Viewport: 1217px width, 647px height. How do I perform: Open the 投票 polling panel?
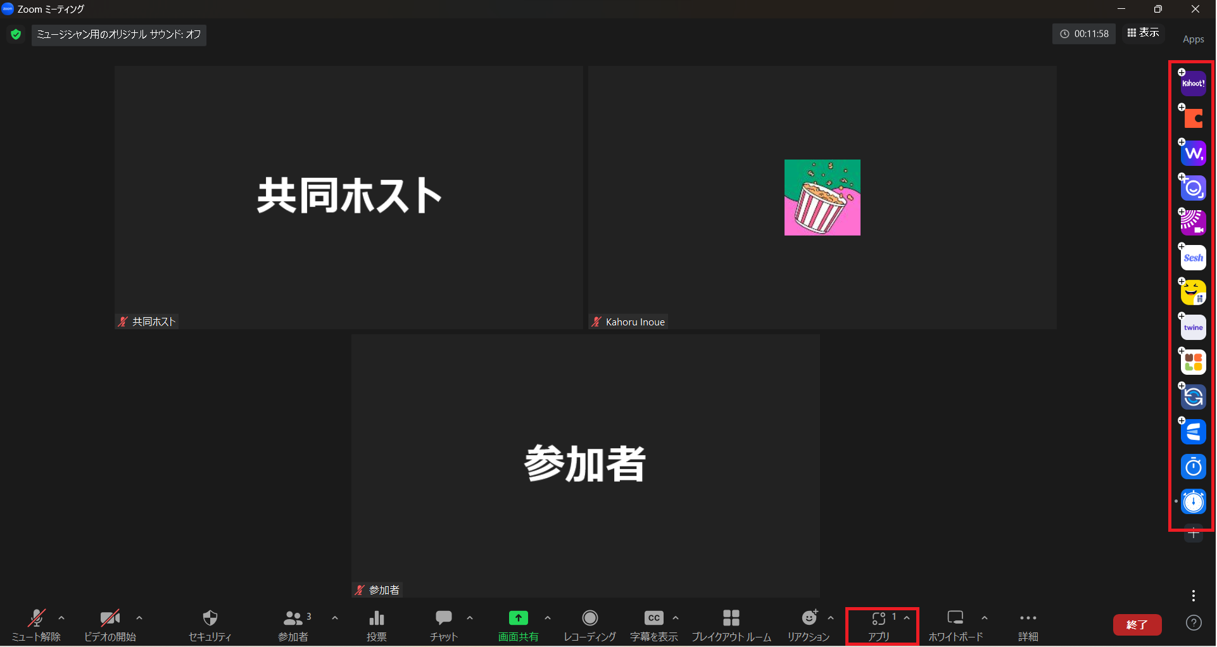(x=376, y=624)
